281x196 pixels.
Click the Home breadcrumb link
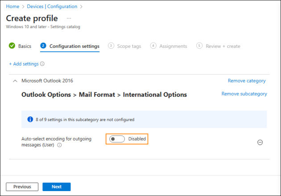pyautogui.click(x=12, y=6)
